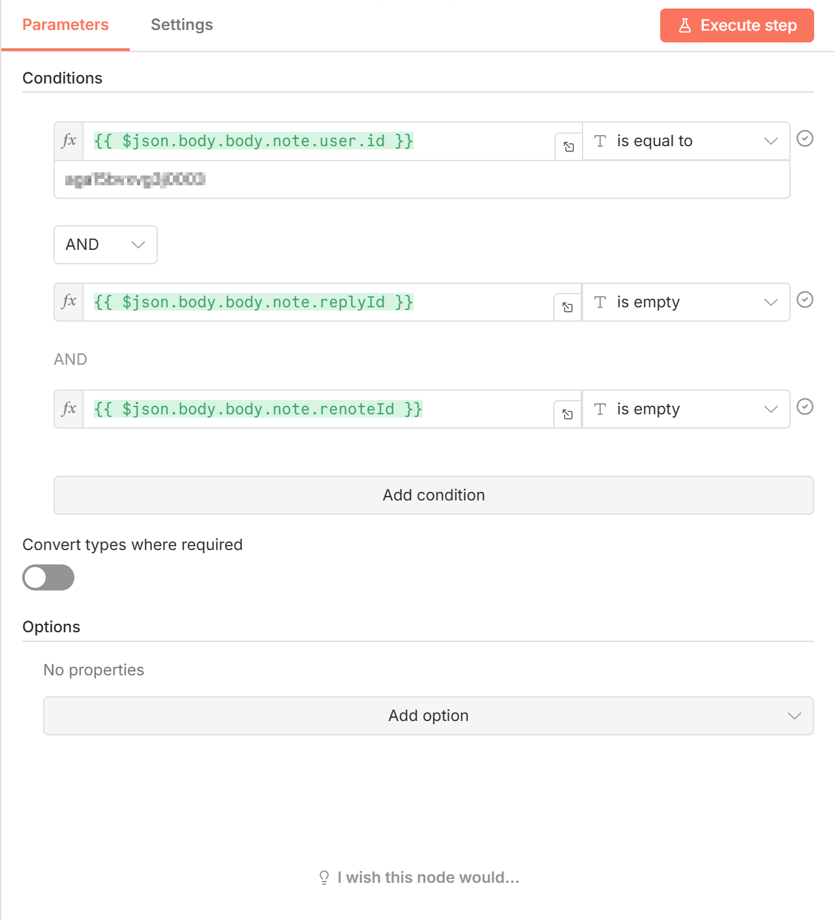This screenshot has height=920, width=835.
Task: Click check circle icon beside renoteId condition
Action: pyautogui.click(x=805, y=406)
